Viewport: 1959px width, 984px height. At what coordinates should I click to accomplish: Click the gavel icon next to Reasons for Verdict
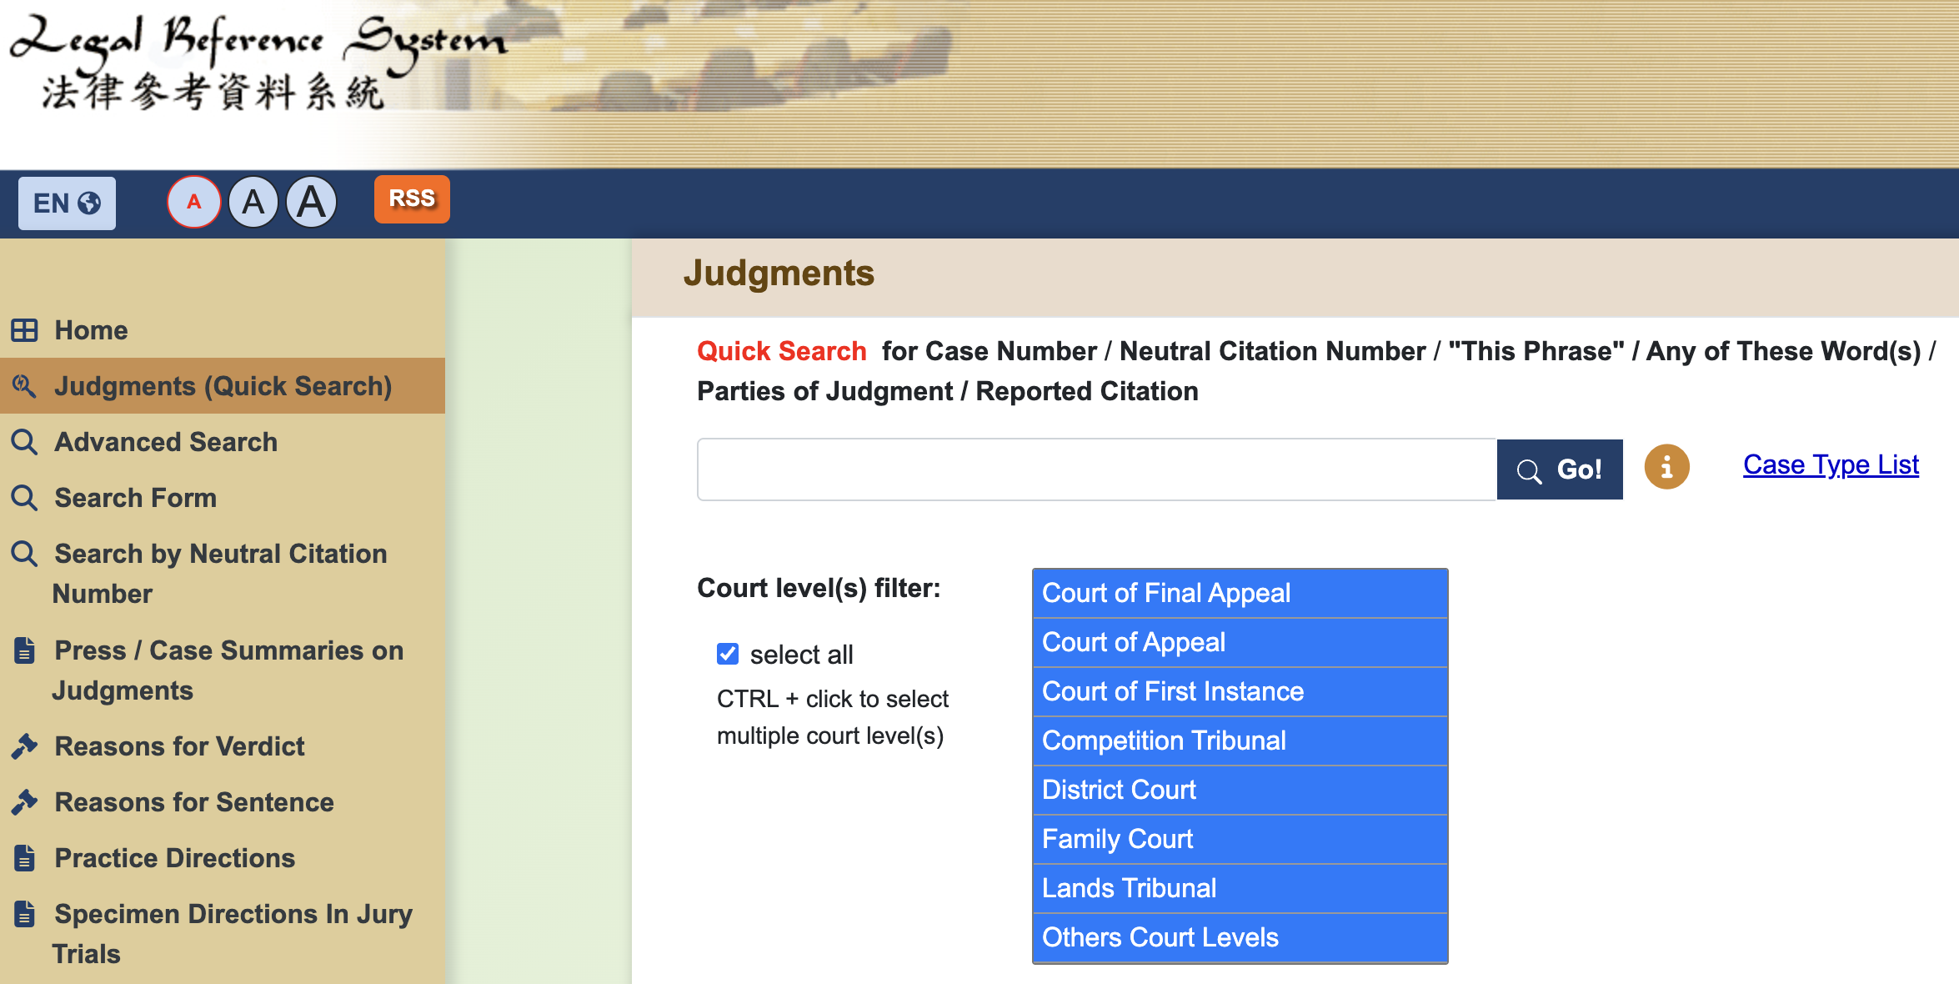(24, 746)
